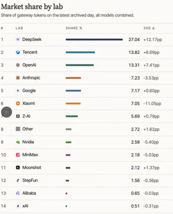Click the Moonshot black logo icon
The height and width of the screenshot is (214, 173).
click(x=18, y=167)
